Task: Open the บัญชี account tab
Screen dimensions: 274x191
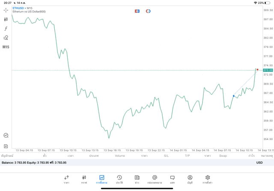Action: pos(190,179)
